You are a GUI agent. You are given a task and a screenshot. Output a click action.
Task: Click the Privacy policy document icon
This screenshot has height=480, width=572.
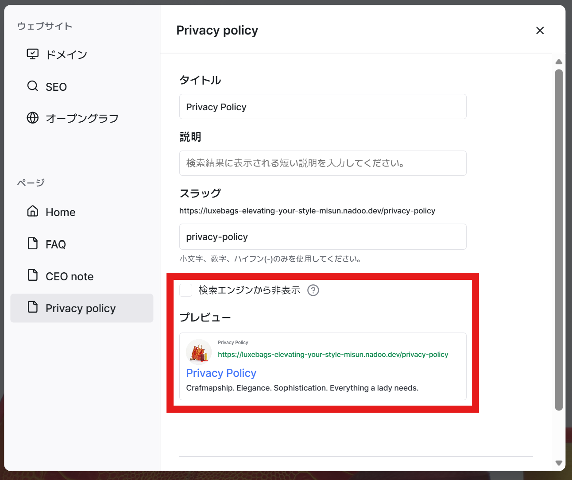33,307
